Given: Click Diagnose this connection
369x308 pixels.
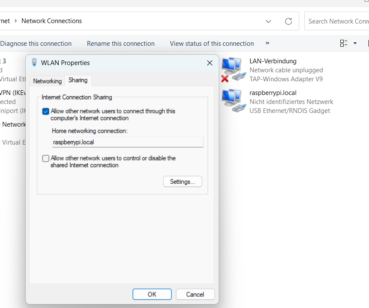Looking at the screenshot, I should click(x=36, y=44).
